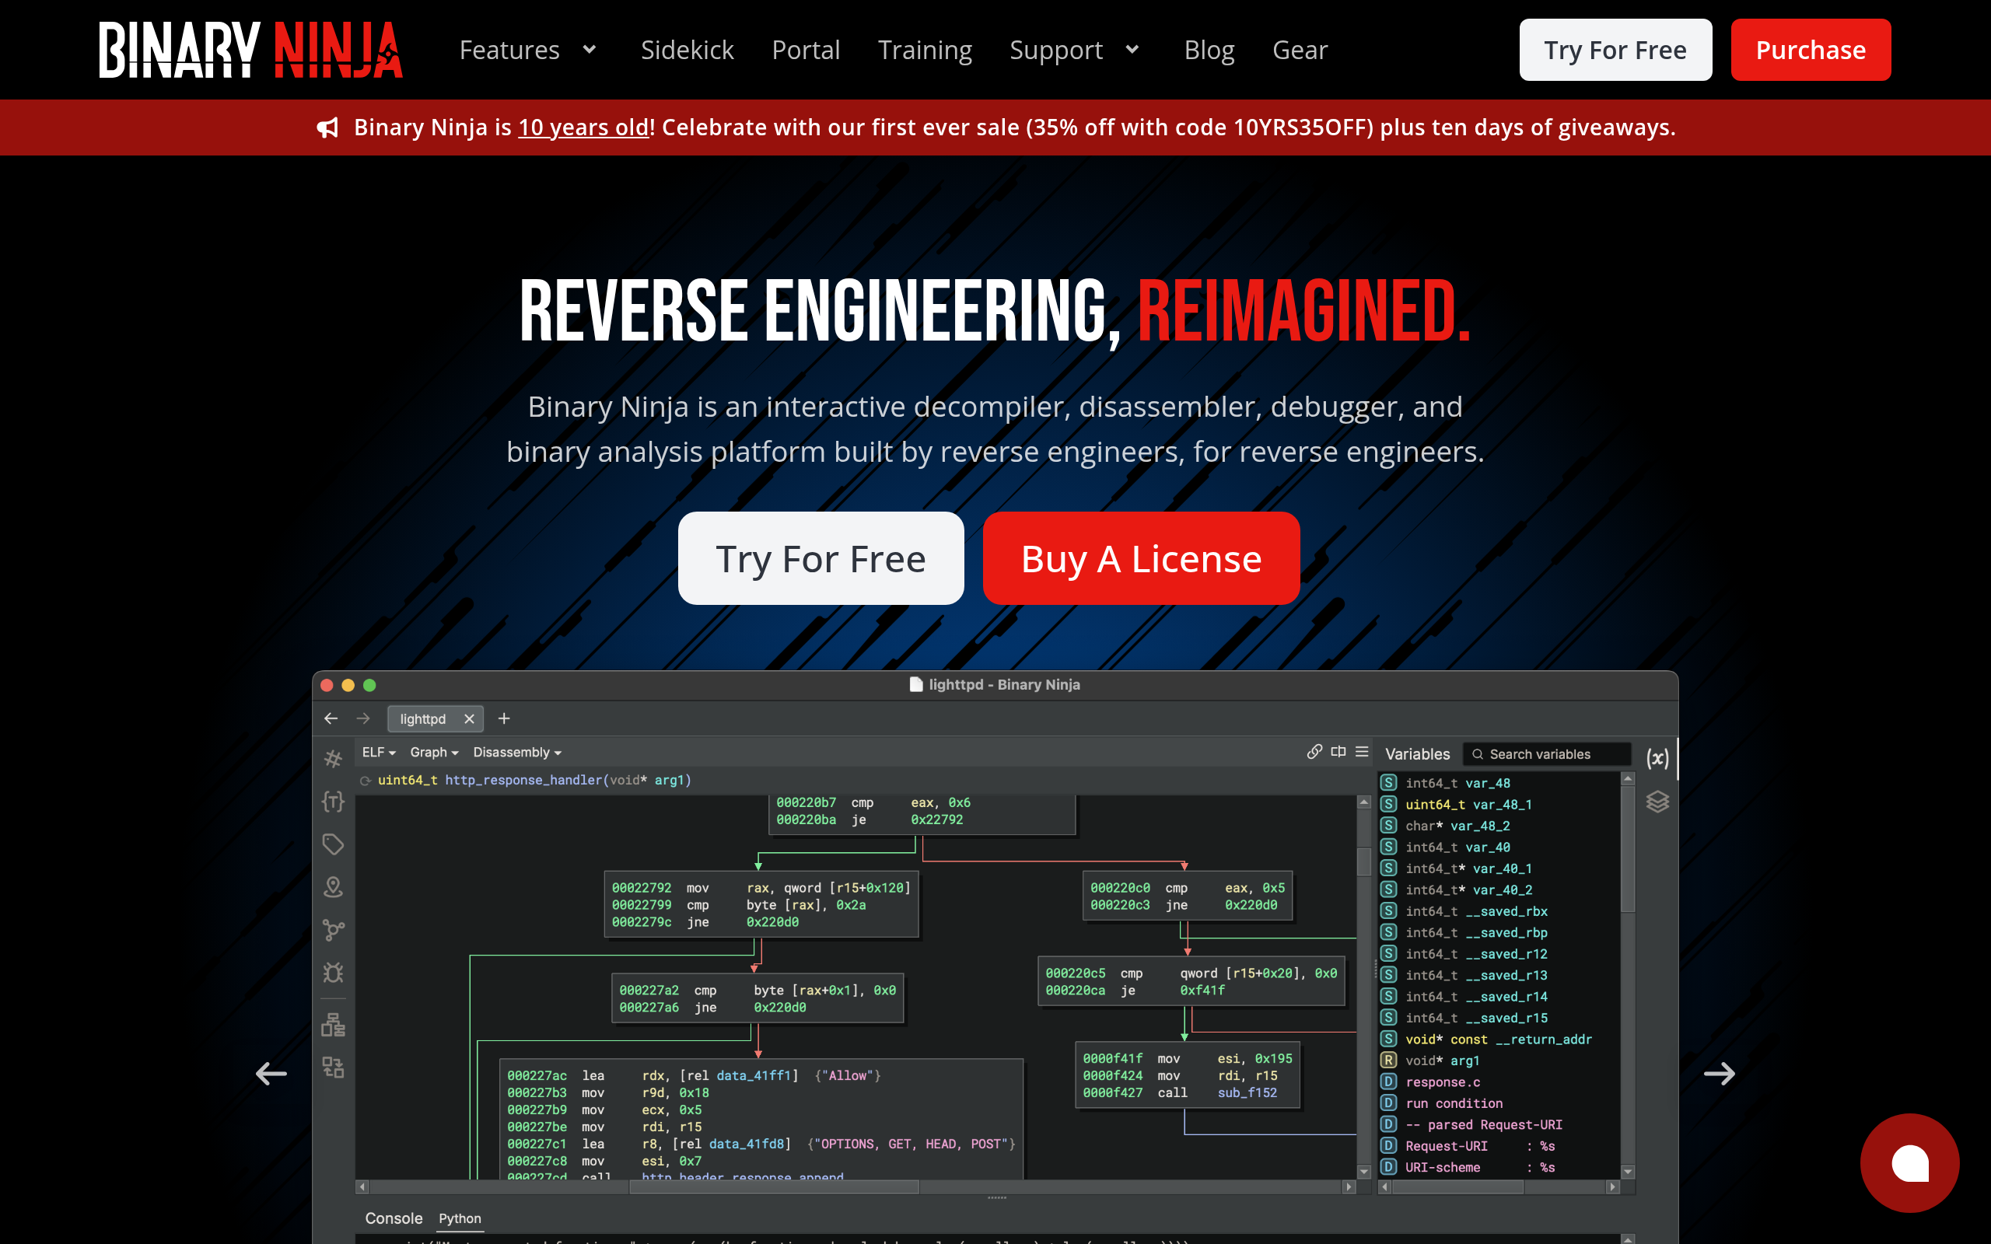
Task: Open the Disassembly dropdown
Action: point(517,752)
